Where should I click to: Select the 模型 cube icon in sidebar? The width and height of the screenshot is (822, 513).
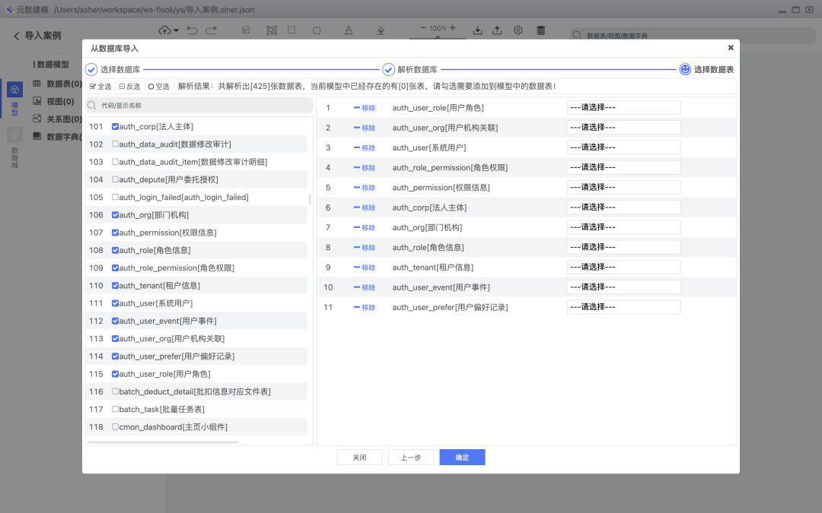(x=15, y=87)
